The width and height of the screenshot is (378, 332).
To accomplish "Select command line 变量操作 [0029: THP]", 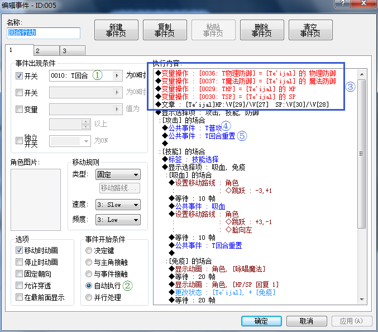I will (226, 89).
